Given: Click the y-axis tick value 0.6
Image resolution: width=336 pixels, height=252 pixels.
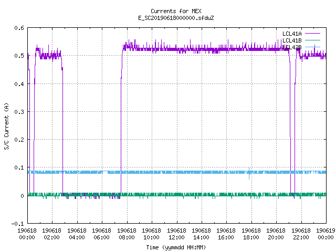Looking at the screenshot, I should point(19,28).
